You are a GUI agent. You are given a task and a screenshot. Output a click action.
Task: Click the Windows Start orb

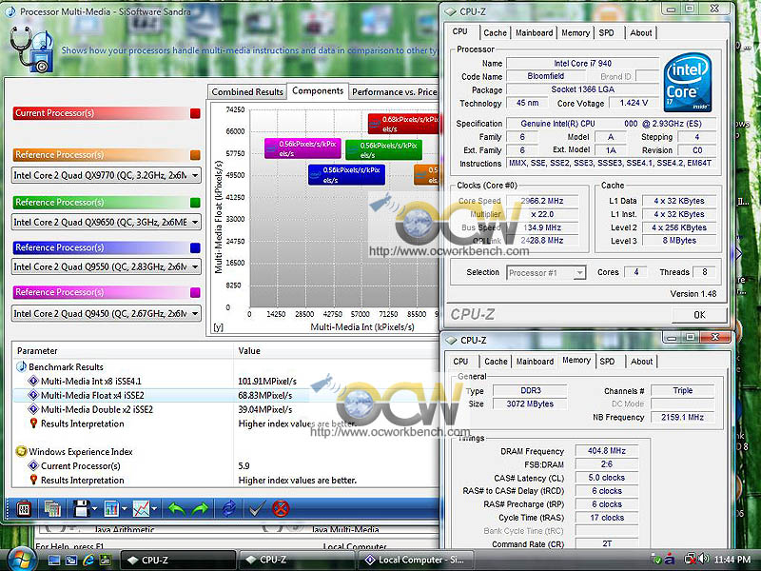[x=22, y=560]
